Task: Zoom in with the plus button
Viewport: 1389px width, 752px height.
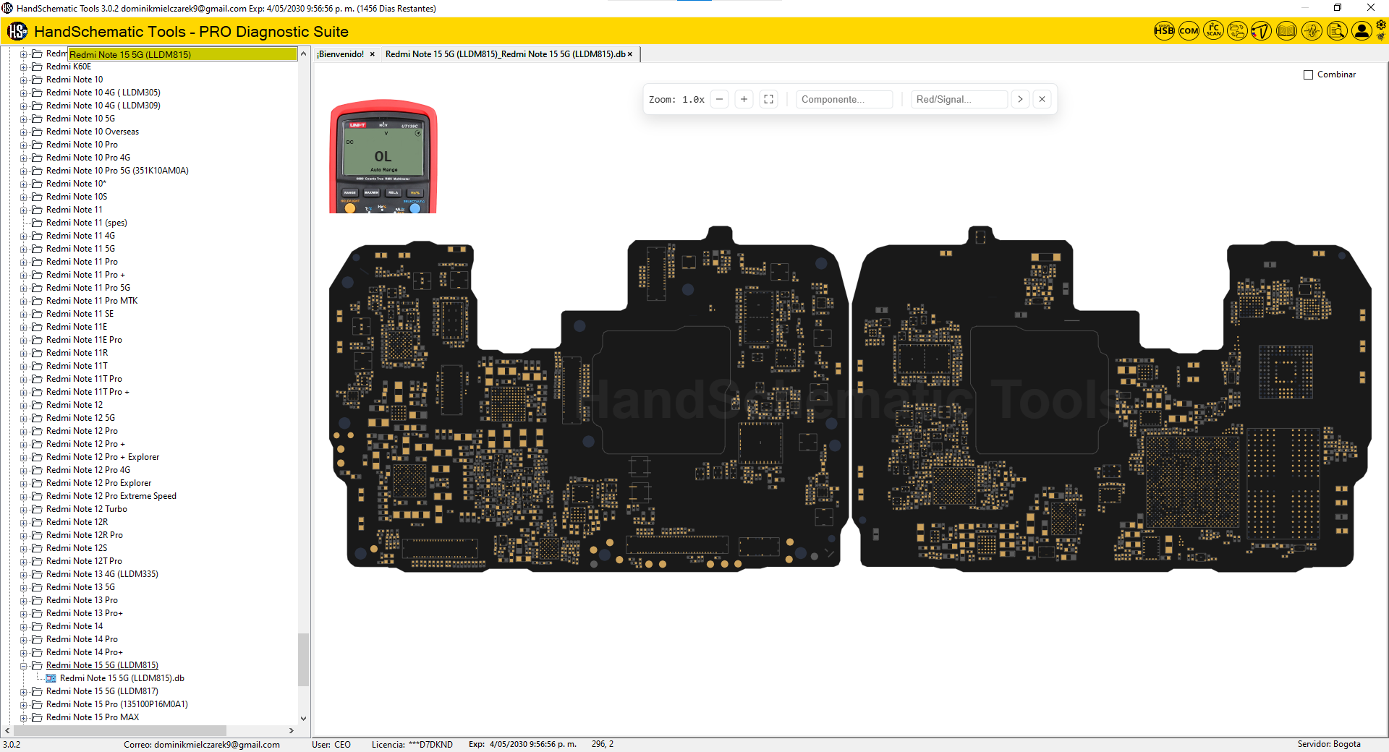Action: (x=744, y=99)
